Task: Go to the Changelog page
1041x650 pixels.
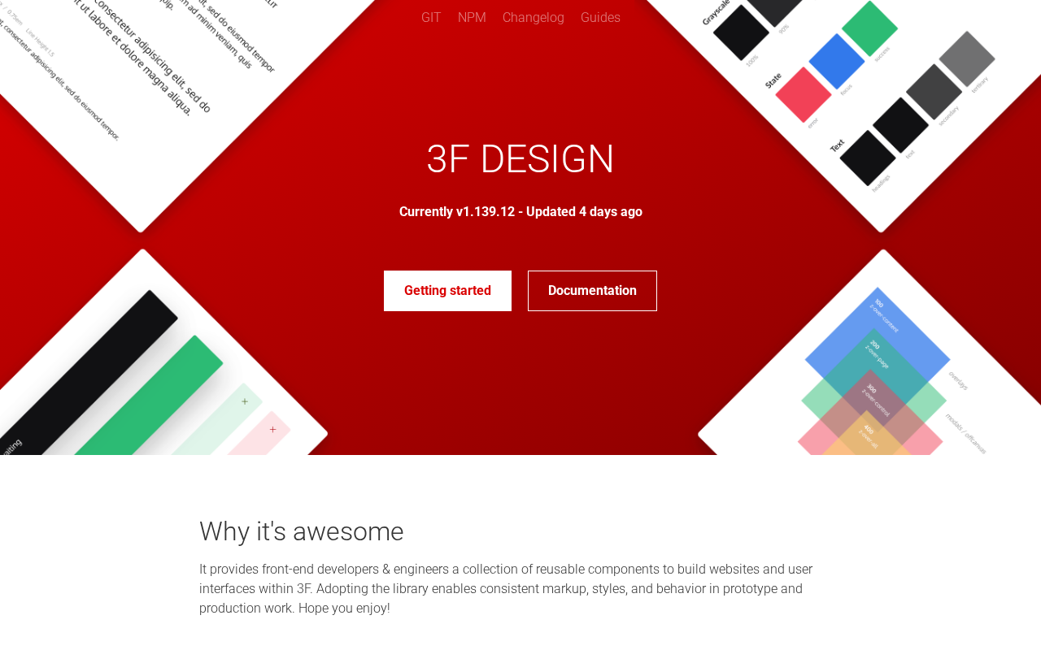Action: [534, 18]
